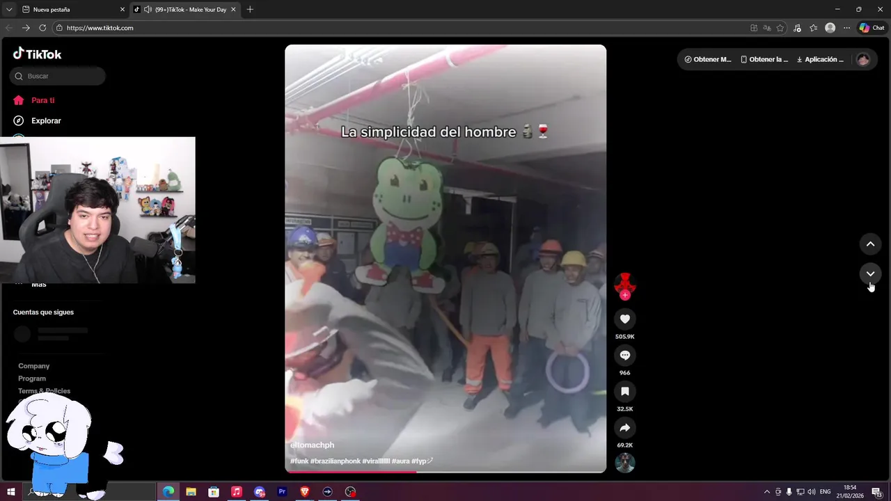Open Brave browser from the taskbar
Screen dimensions: 891x501
(x=305, y=492)
